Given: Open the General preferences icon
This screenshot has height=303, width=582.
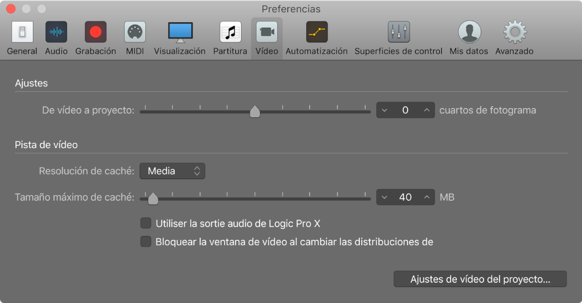Looking at the screenshot, I should click(22, 32).
